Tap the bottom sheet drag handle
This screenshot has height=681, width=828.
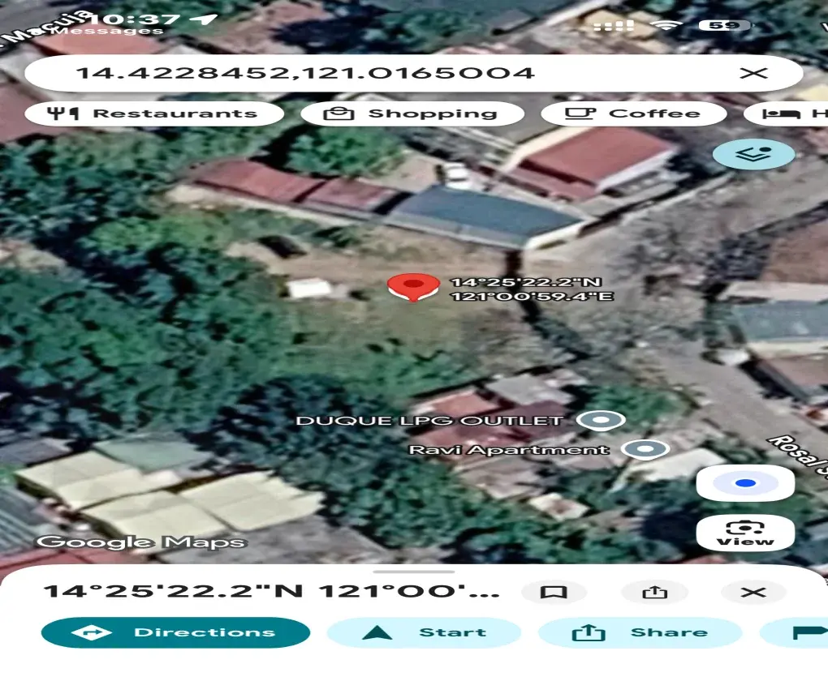click(413, 572)
